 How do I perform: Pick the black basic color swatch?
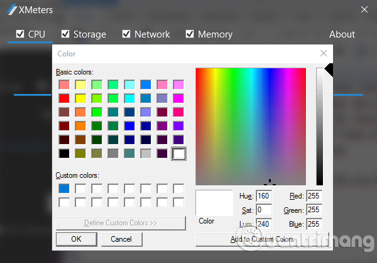(64, 153)
